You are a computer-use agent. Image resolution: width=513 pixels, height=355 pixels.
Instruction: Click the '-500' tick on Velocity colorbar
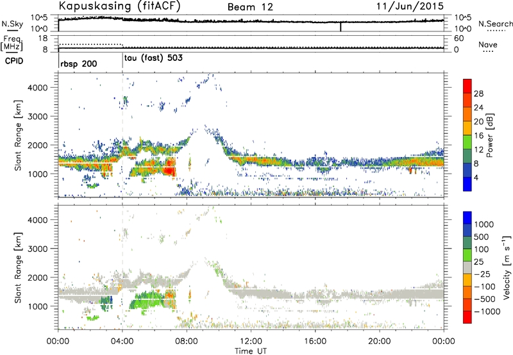click(x=485, y=299)
